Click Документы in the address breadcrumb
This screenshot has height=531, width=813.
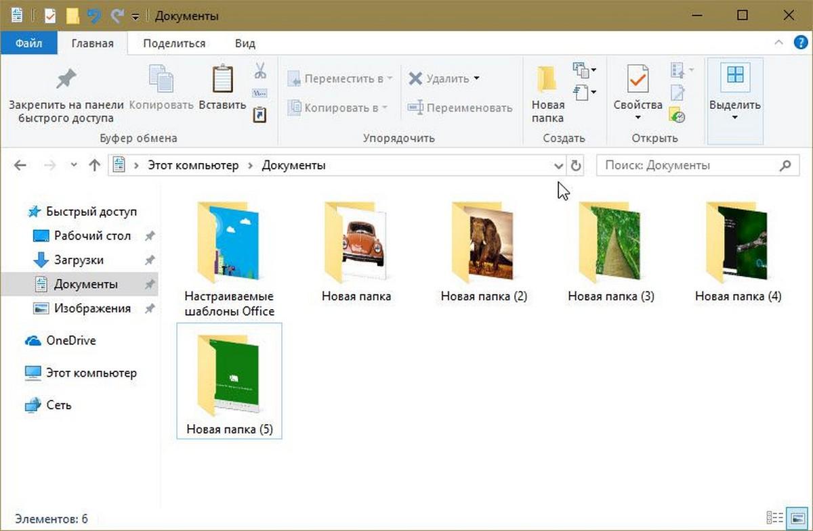[x=294, y=165]
